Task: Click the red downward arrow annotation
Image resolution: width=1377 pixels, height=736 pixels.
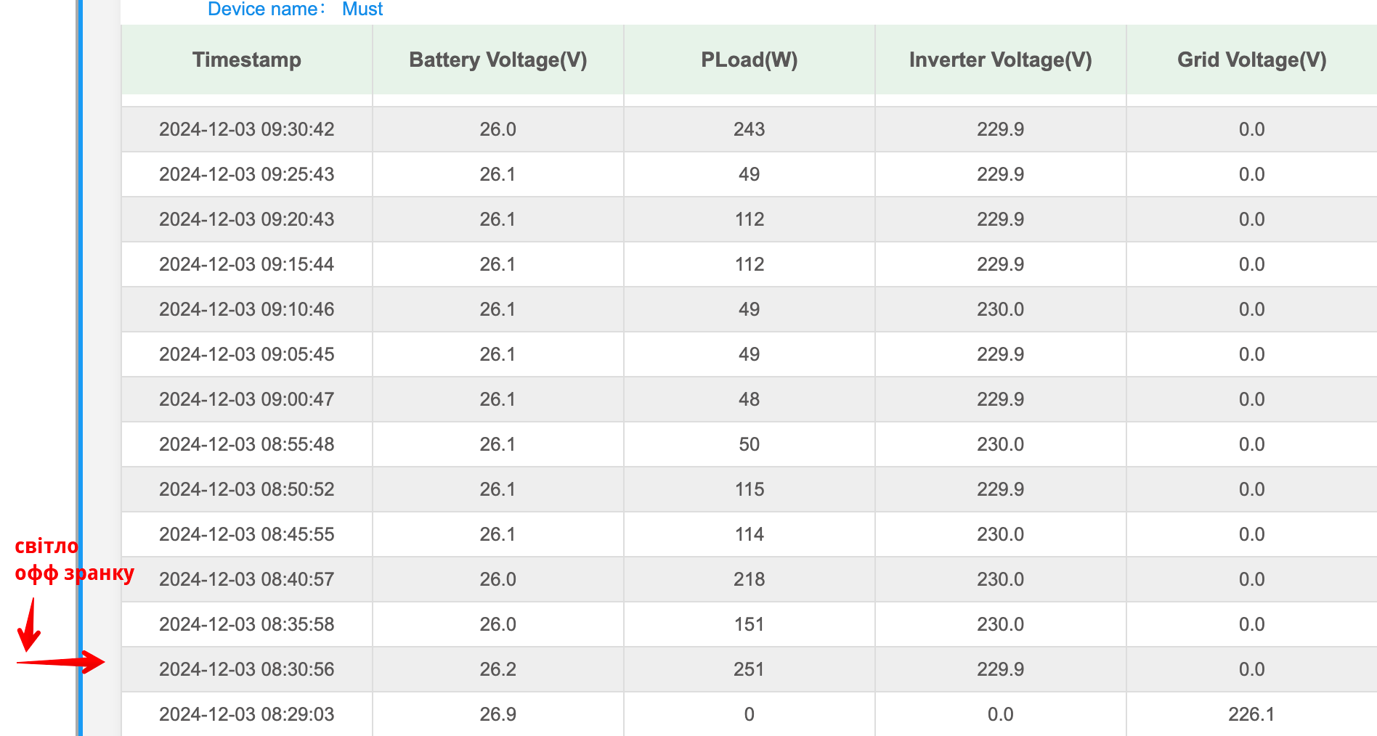Action: tap(29, 624)
